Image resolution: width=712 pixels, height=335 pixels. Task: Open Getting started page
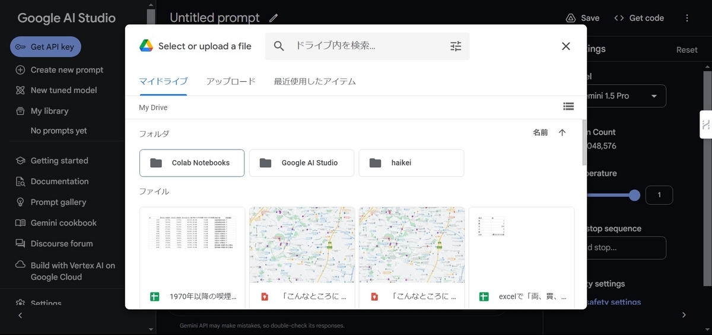(59, 161)
